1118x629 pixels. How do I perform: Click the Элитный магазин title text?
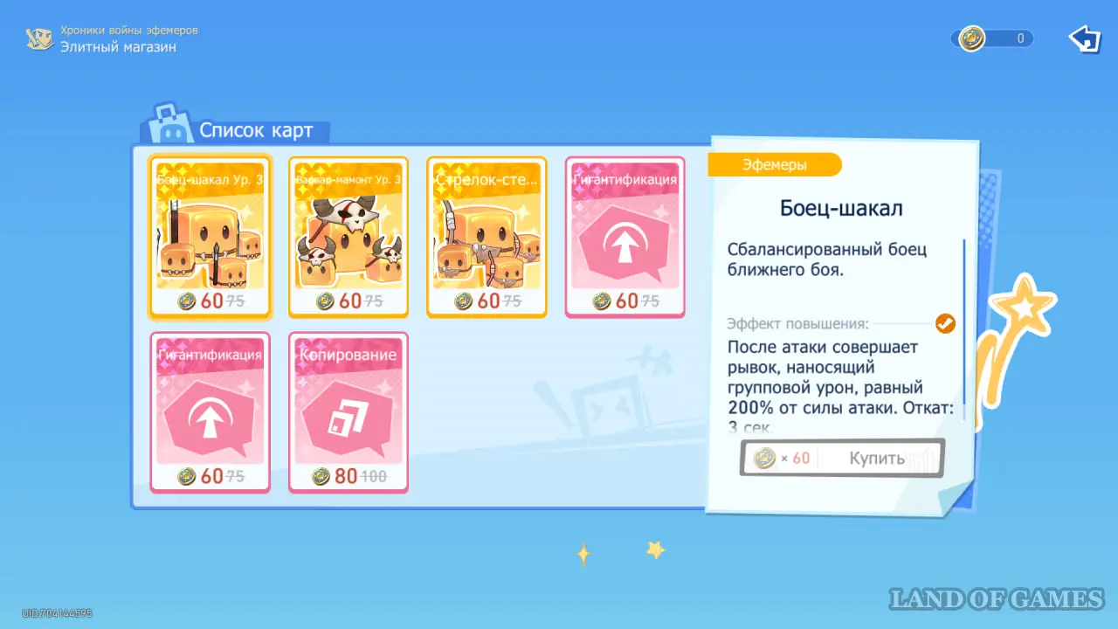click(x=118, y=47)
